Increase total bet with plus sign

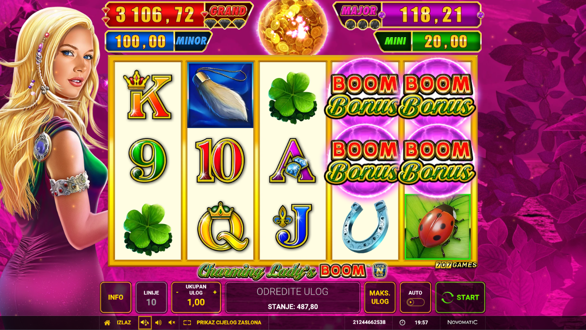(x=215, y=292)
